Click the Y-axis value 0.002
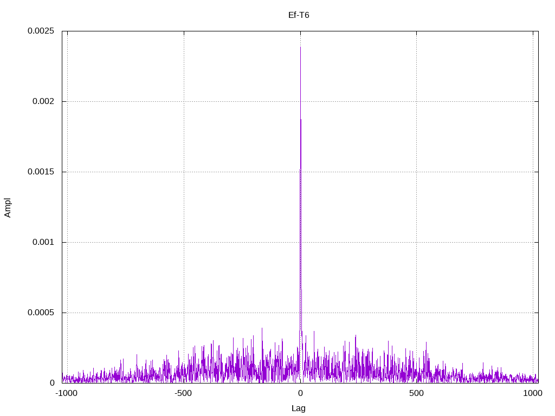555x416 pixels. [43, 101]
